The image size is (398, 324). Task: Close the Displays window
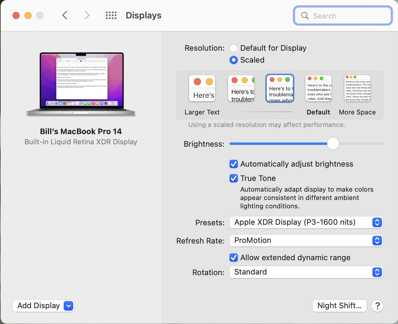pos(16,15)
